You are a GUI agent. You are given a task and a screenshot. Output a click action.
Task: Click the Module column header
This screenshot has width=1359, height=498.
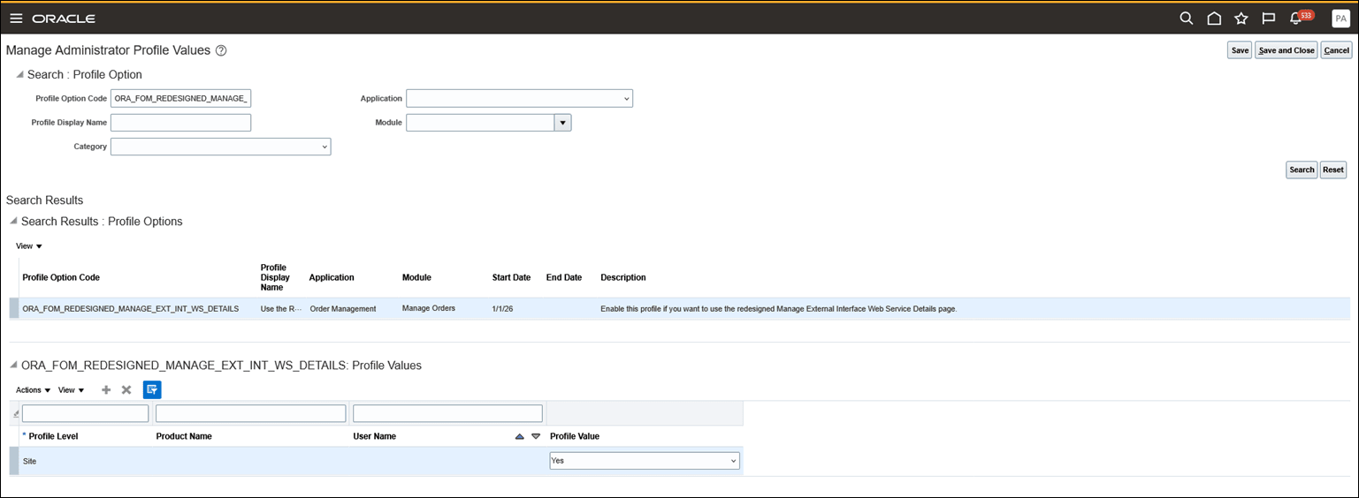416,277
